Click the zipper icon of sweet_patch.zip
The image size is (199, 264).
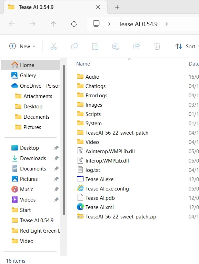[x=80, y=216]
